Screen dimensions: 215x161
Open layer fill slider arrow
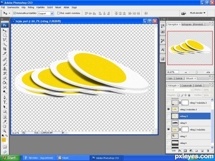pos(210,95)
